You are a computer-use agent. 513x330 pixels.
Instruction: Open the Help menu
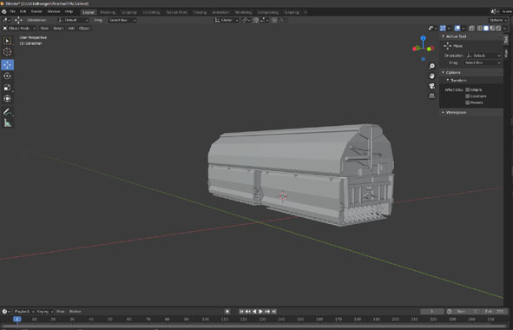(x=69, y=12)
